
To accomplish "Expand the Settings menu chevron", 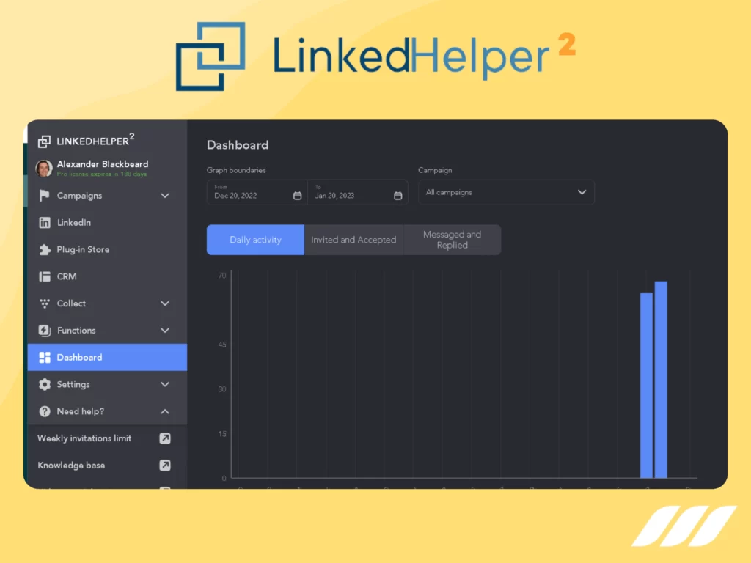I will pos(165,384).
